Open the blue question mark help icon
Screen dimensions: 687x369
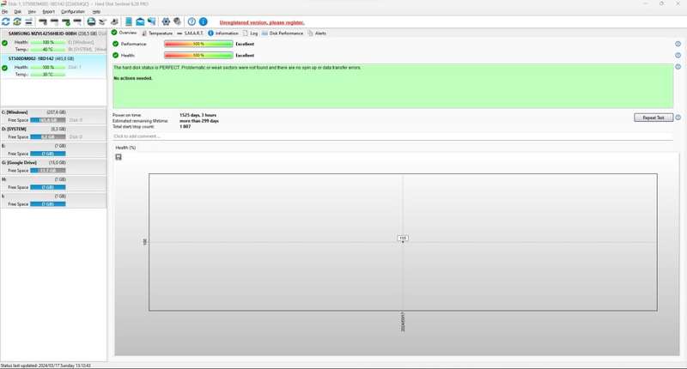192,21
